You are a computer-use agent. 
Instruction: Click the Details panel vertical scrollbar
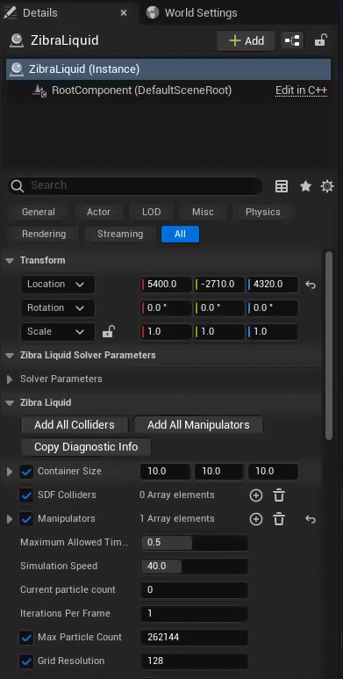tap(329, 345)
